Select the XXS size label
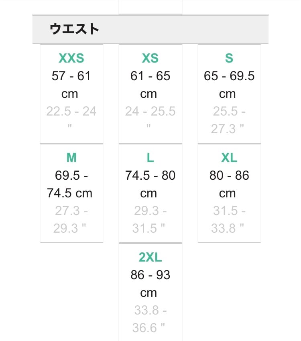This screenshot has width=301, height=341. click(71, 58)
